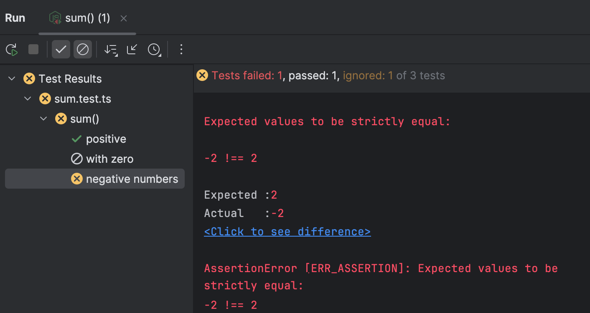590x313 pixels.
Task: Open the sort tests options
Action: (x=111, y=50)
